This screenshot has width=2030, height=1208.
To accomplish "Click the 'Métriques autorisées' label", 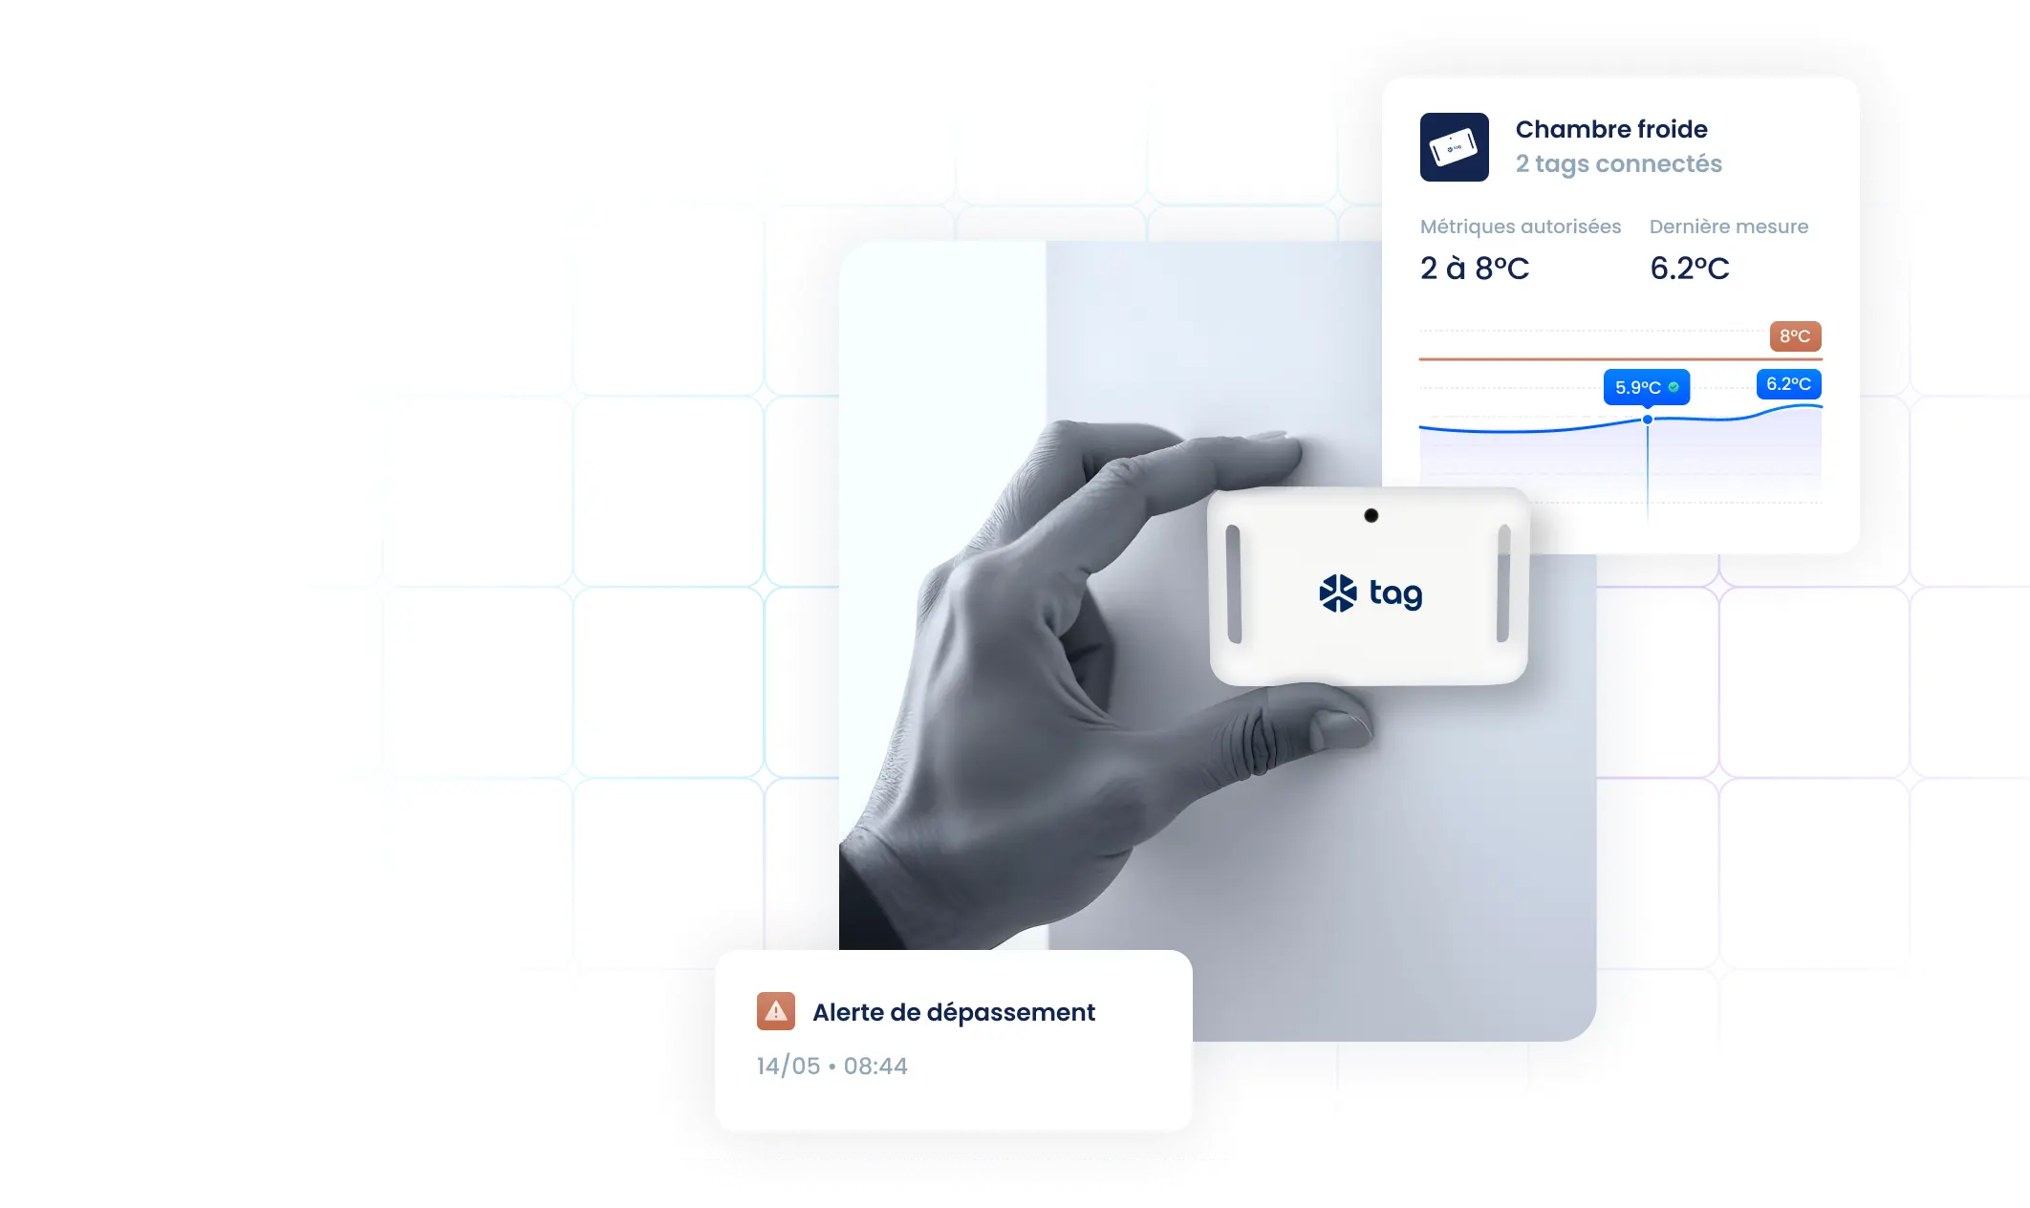I will pos(1521,226).
